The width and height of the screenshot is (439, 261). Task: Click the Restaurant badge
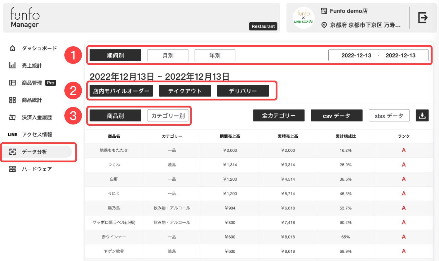[263, 26]
